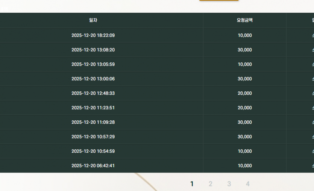Image resolution: width=314 pixels, height=191 pixels.
Task: Click the 10,000 amount in the 18:22:09 row
Action: tap(245, 35)
